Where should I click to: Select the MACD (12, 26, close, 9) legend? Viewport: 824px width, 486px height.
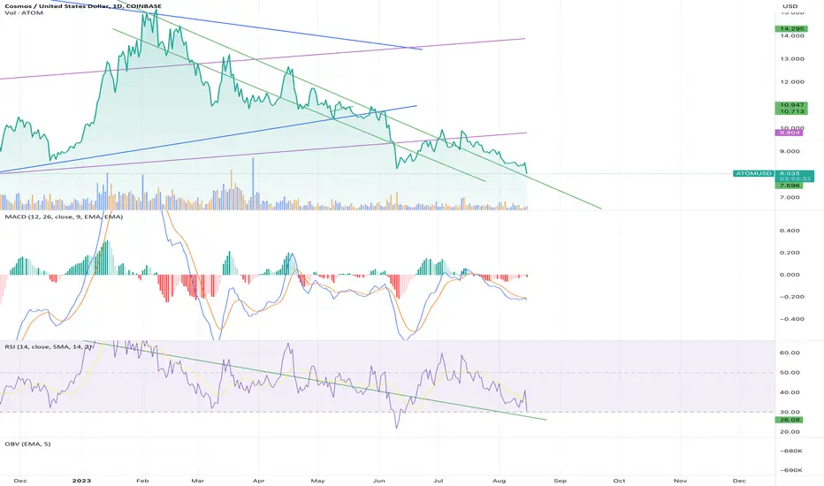click(x=64, y=216)
